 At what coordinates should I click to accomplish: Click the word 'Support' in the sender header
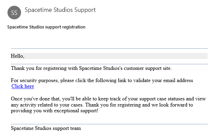pyautogui.click(x=85, y=10)
